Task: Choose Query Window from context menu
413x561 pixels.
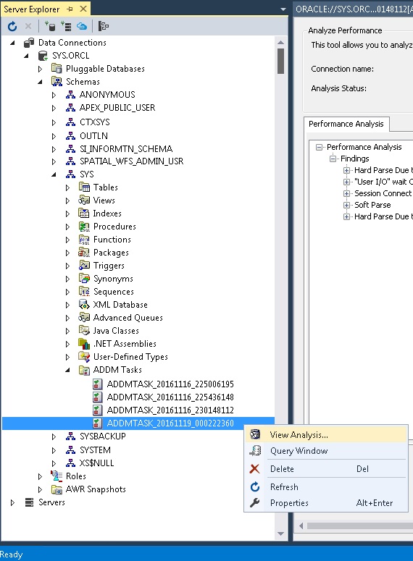Action: tap(326, 451)
